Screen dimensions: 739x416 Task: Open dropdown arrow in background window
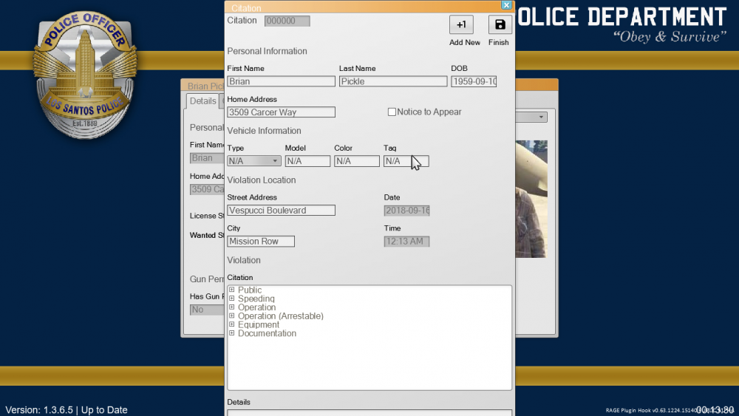(x=541, y=117)
